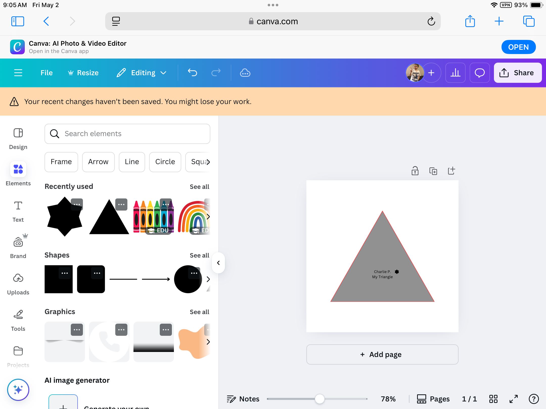Toggle the Notes panel
Image resolution: width=546 pixels, height=409 pixels.
tap(243, 399)
